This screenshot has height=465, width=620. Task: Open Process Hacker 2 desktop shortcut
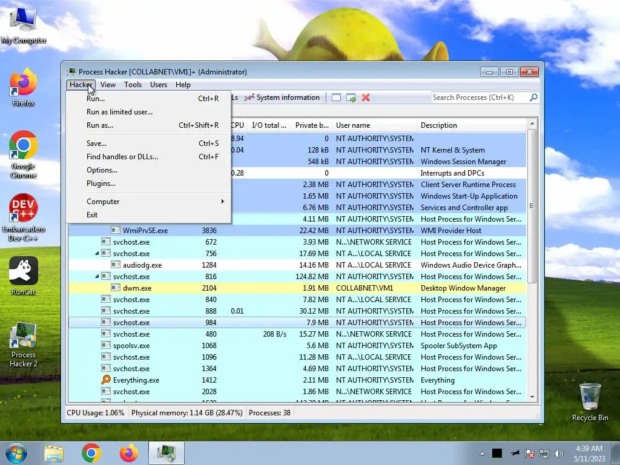coord(24,345)
